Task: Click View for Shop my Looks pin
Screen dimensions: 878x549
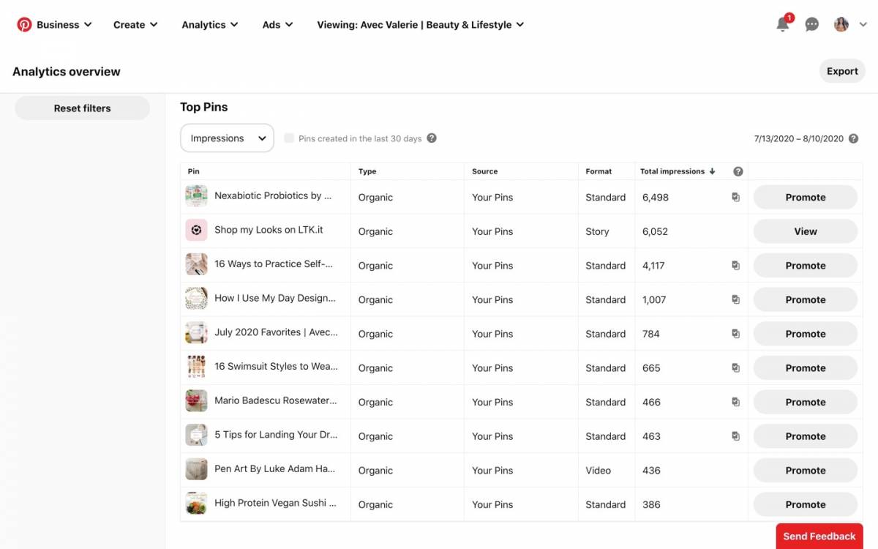Action: point(805,231)
